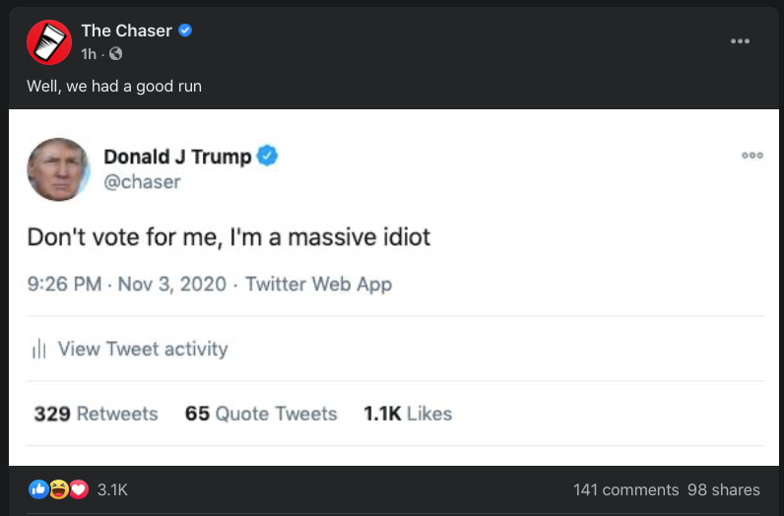Open The Chaser page name link
Image resolution: width=784 pixels, height=516 pixels.
pos(126,31)
